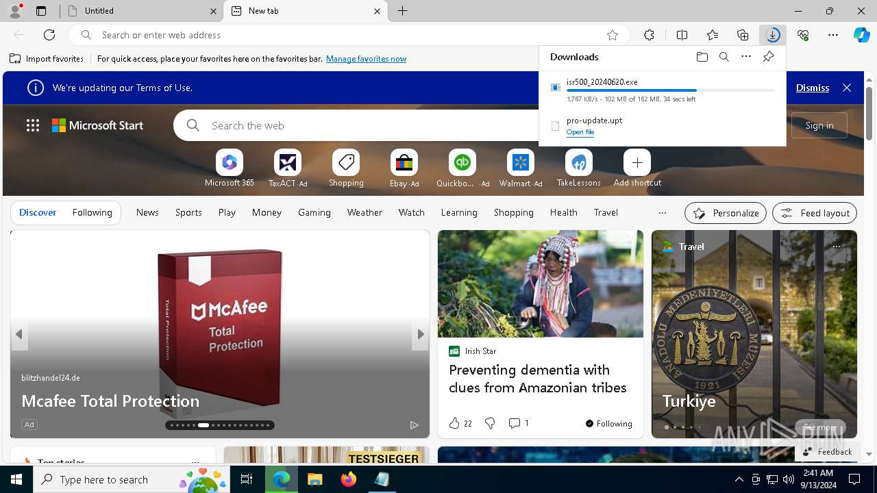
Task: Open Task View on the taskbar
Action: coord(247,479)
